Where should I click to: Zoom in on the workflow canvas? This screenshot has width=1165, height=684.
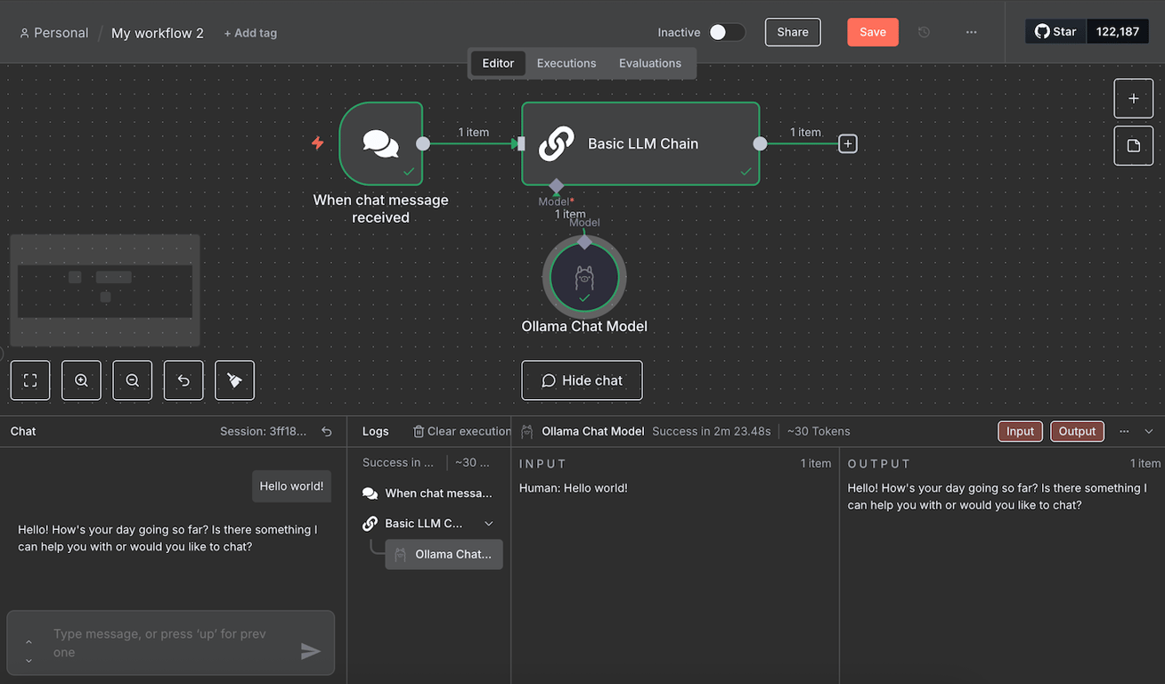81,380
